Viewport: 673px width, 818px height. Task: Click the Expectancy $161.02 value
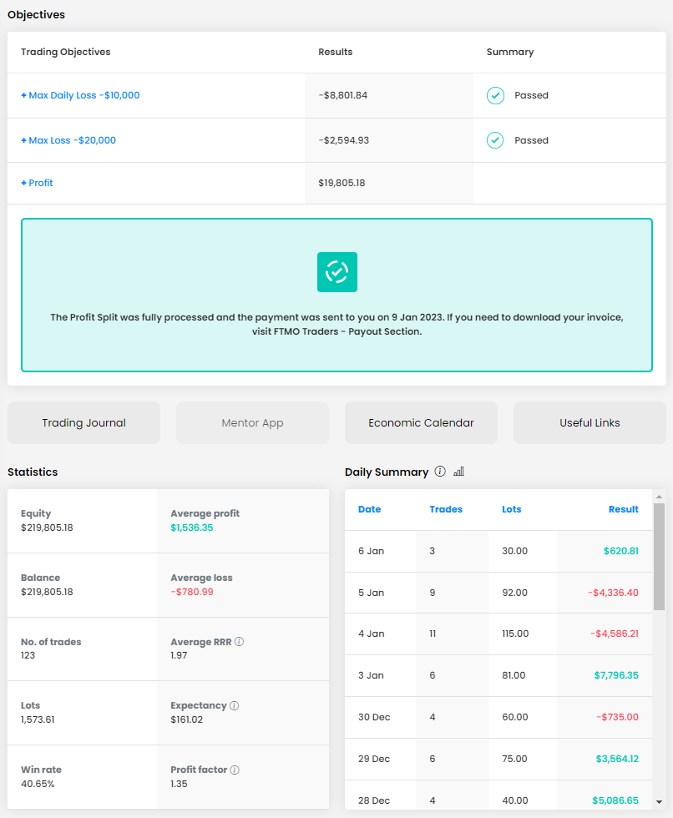187,720
